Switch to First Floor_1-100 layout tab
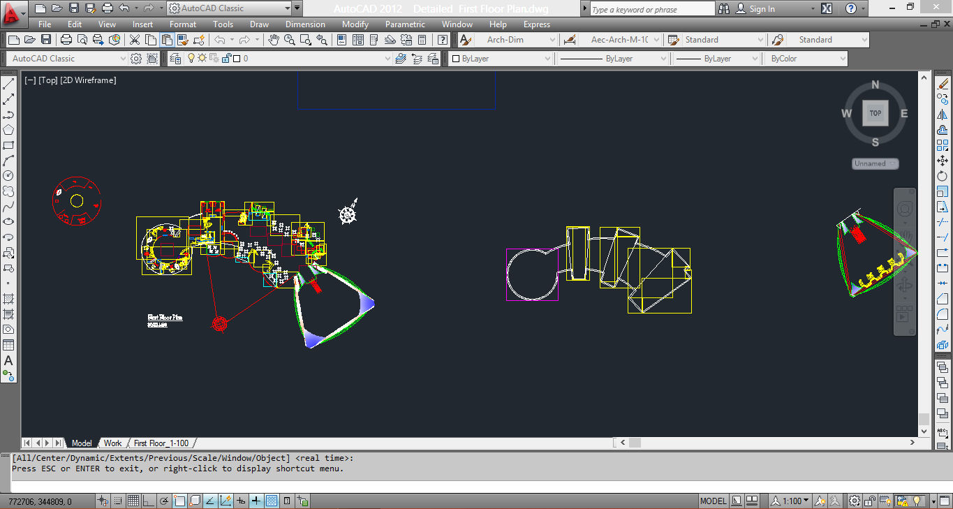 point(161,443)
